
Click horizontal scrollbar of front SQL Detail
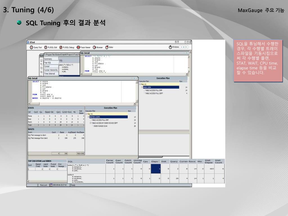[x=82, y=104]
